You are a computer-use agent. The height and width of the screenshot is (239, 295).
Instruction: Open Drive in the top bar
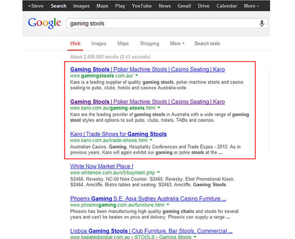[x=204, y=6]
